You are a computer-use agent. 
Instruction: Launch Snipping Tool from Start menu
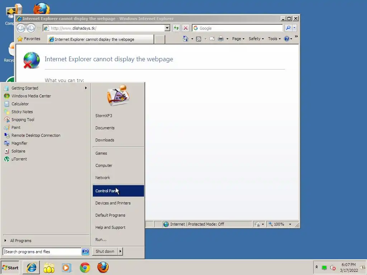coord(46,120)
